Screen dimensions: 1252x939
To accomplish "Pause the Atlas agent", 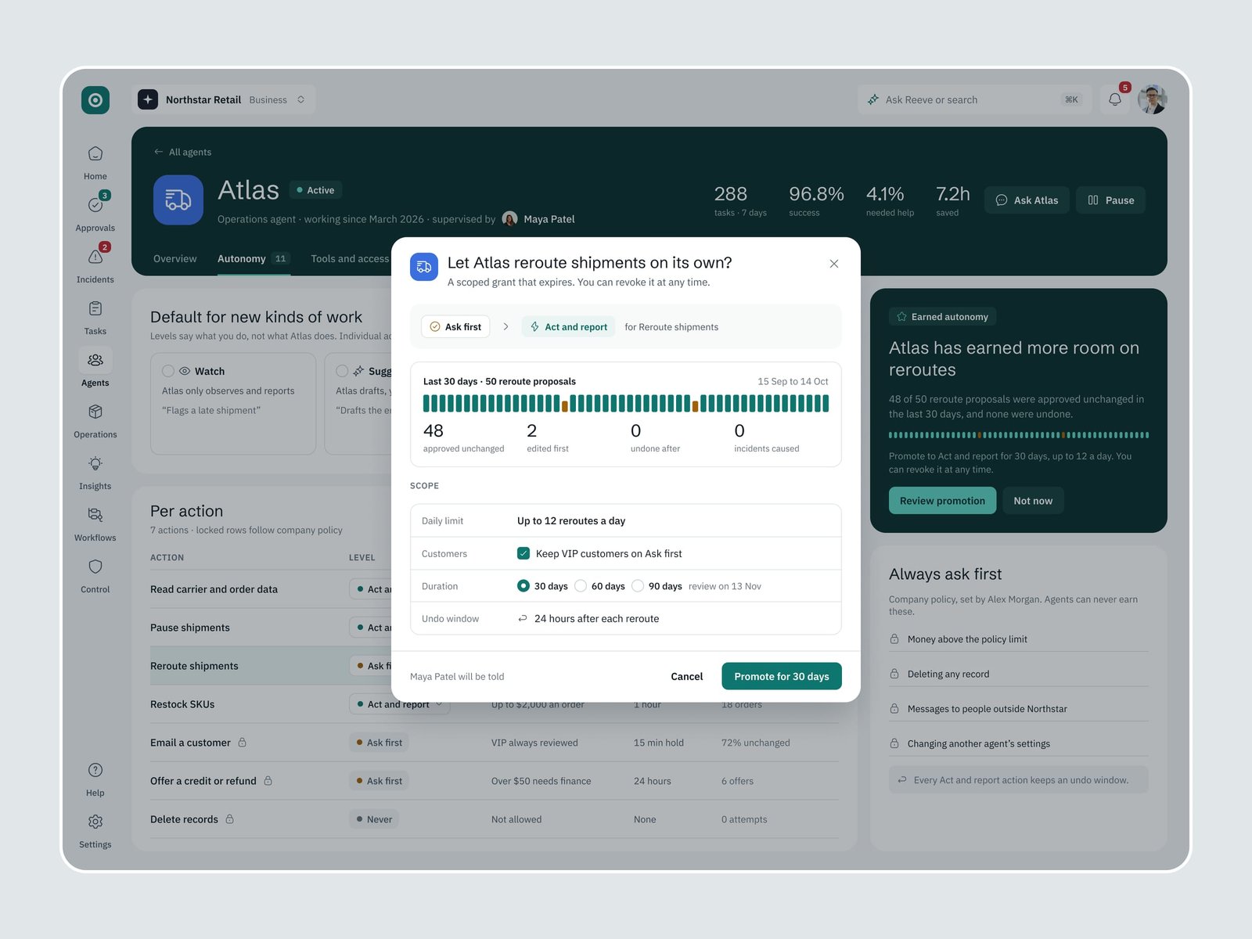I will (1110, 200).
